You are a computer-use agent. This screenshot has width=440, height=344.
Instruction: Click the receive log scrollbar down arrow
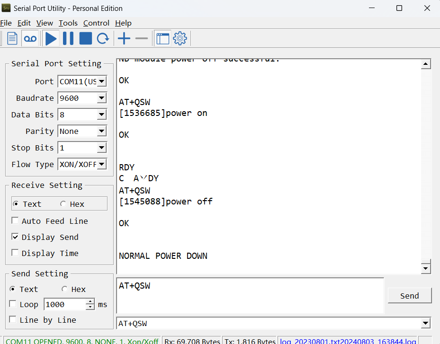[426, 269]
